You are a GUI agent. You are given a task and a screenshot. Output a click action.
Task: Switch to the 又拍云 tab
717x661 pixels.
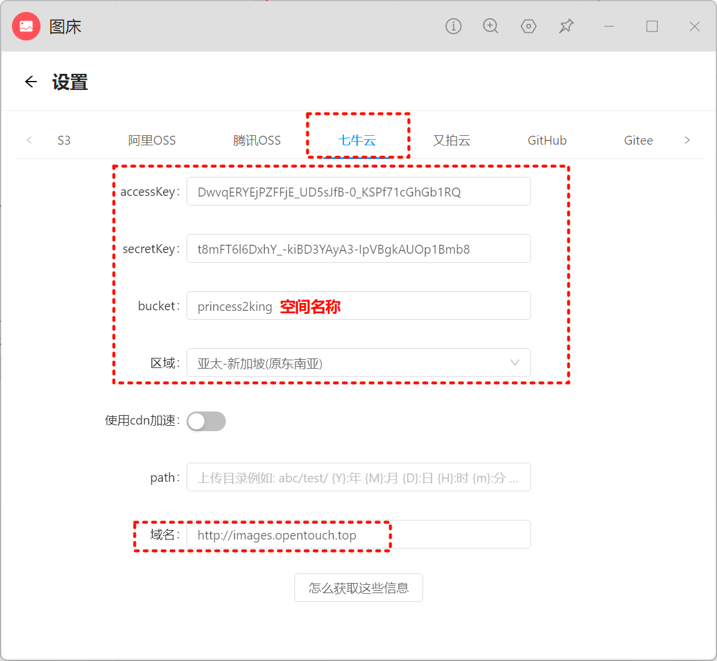point(452,141)
